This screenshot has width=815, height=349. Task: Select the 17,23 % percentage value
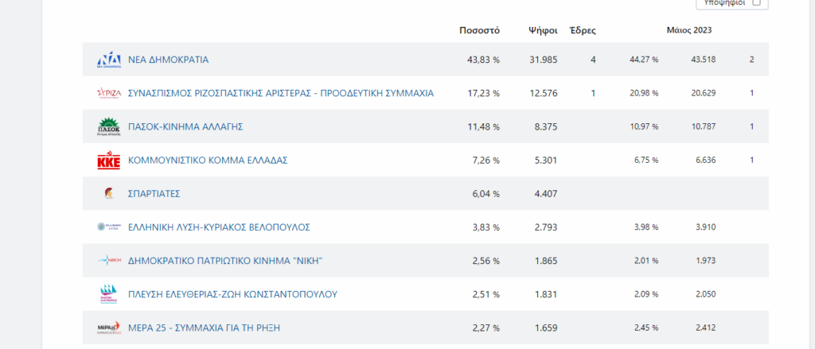[484, 94]
